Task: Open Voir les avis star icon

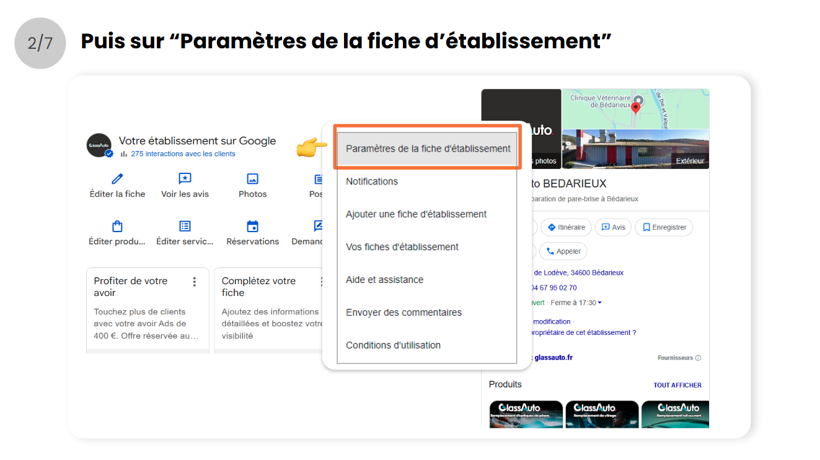Action: [185, 179]
